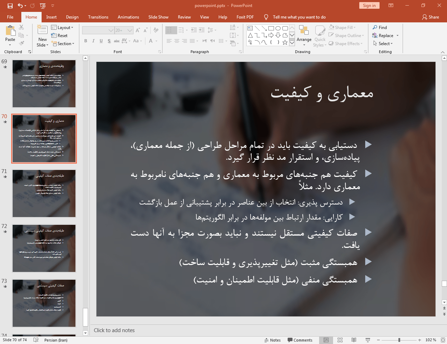Switch to Slide Sorter view icon
Screen dimensions: 447x344
pyautogui.click(x=340, y=340)
